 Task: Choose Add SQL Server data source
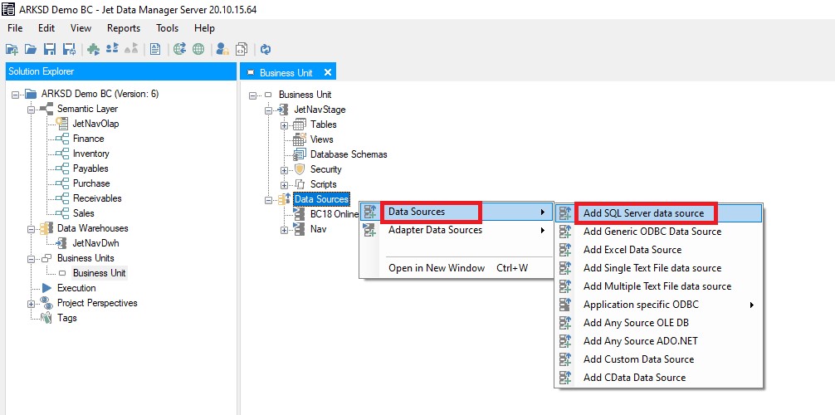[643, 213]
